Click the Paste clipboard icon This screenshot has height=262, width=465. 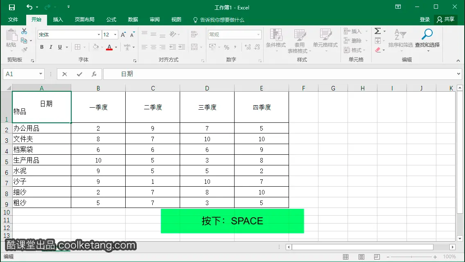point(11,35)
